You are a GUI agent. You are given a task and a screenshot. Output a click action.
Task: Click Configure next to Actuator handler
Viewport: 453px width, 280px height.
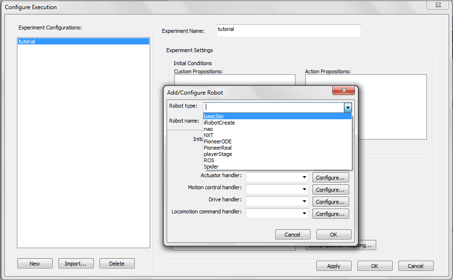330,178
